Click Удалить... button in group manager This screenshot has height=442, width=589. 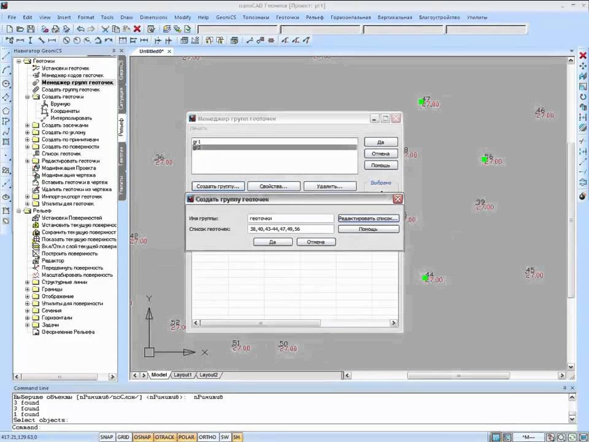pos(330,187)
